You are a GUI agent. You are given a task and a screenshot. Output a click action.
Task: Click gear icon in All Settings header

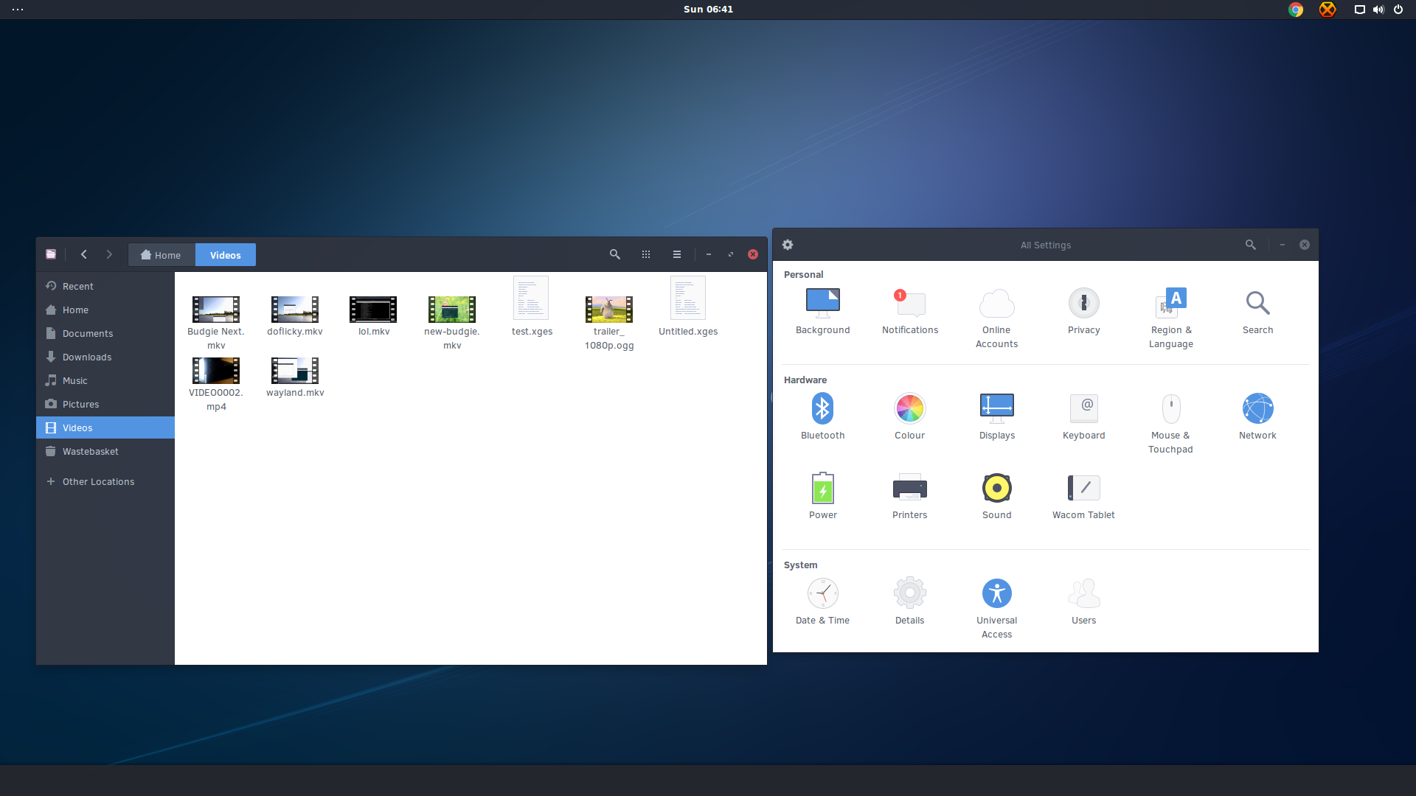788,245
